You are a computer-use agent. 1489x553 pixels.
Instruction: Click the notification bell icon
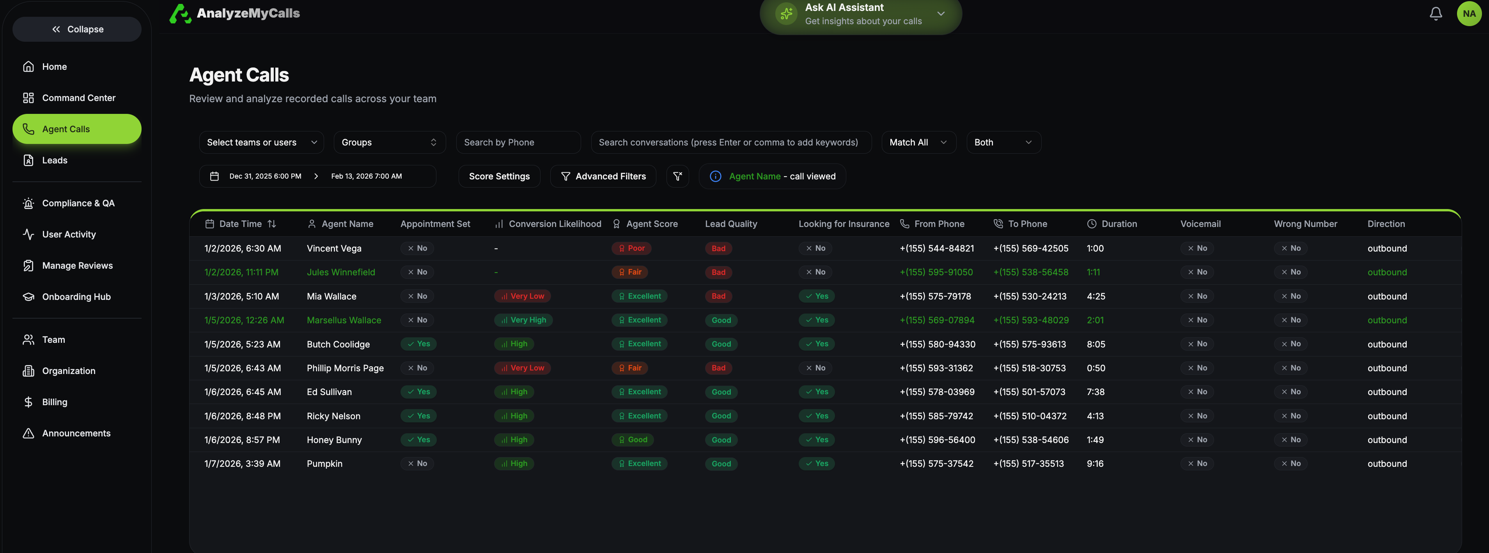[x=1435, y=13]
